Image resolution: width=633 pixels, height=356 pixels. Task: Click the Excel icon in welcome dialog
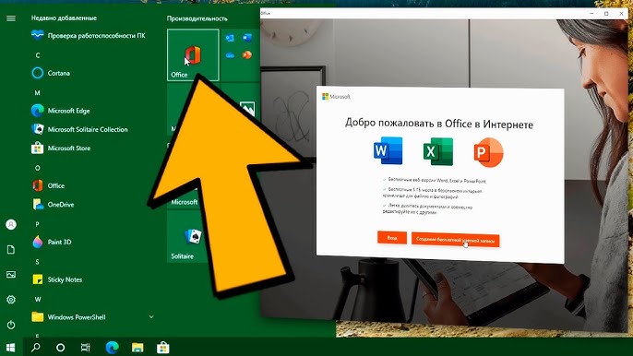438,151
